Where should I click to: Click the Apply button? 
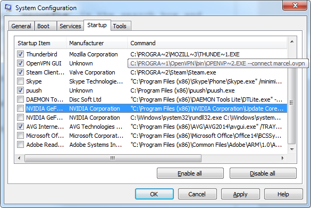tap(240, 194)
